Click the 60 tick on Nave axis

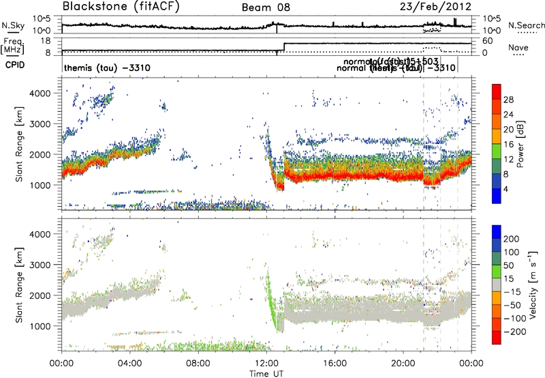point(487,41)
